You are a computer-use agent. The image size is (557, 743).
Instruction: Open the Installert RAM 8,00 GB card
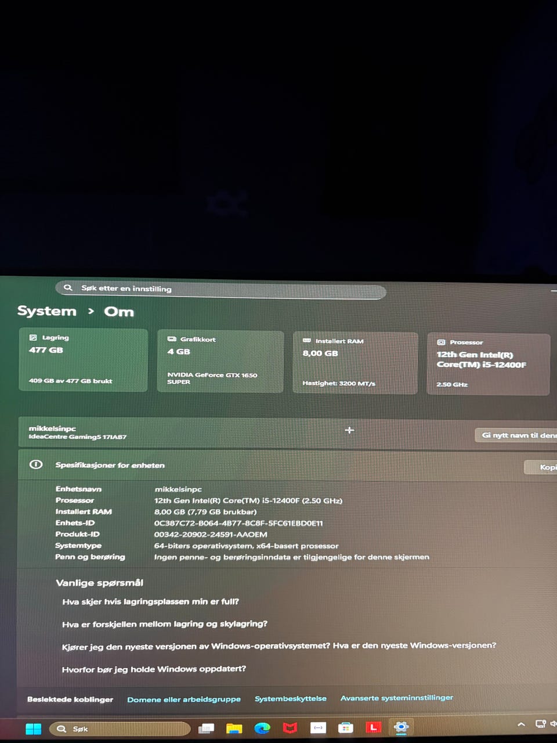[355, 363]
